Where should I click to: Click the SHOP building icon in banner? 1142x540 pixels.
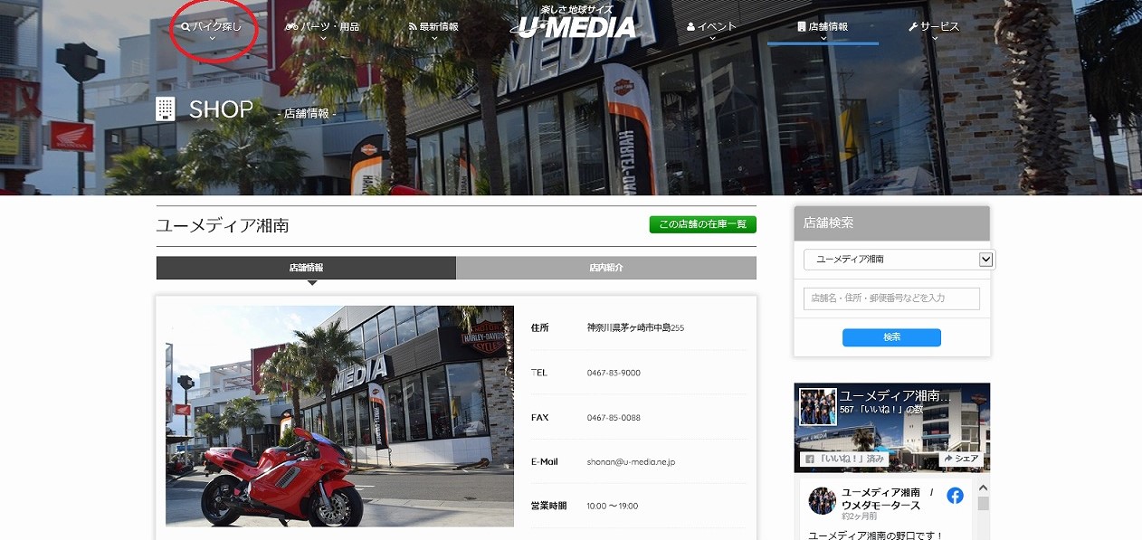tap(165, 109)
